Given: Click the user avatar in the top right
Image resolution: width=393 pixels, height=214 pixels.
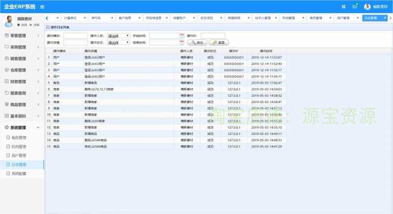Looking at the screenshot, I should [367, 7].
